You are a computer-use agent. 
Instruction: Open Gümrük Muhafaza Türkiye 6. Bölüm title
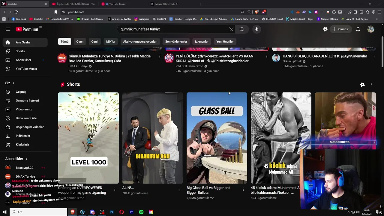click(110, 58)
